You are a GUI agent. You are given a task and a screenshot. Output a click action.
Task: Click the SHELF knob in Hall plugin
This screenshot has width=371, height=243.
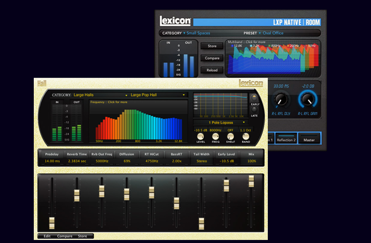230,136
